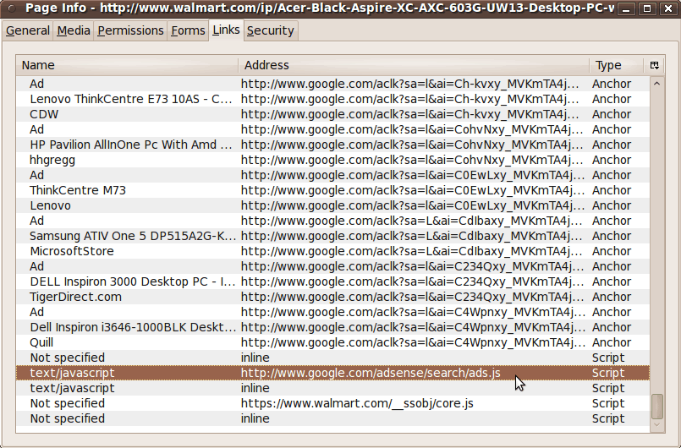
Task: Select the ThinkCentre M73 row
Action: coord(332,190)
